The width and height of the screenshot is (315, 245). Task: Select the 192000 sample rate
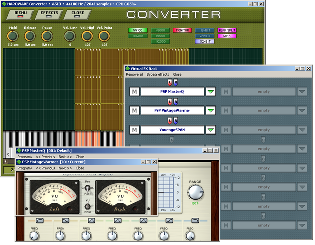[x=160, y=41]
